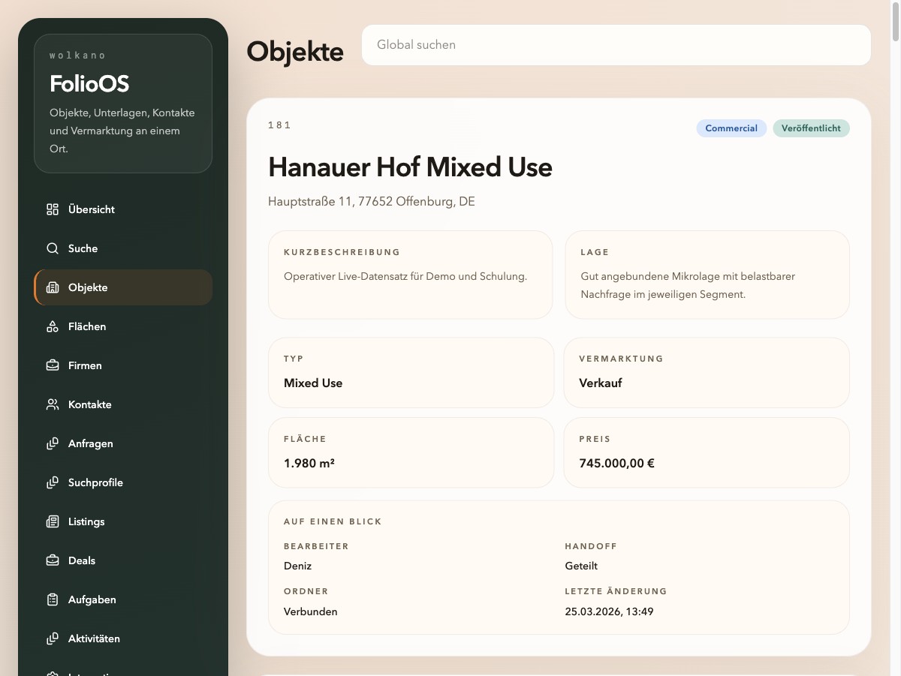
Task: Select the Übersicht grid icon
Action: tap(51, 209)
